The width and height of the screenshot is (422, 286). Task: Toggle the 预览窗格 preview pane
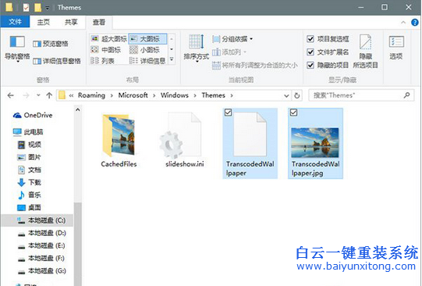(51, 44)
